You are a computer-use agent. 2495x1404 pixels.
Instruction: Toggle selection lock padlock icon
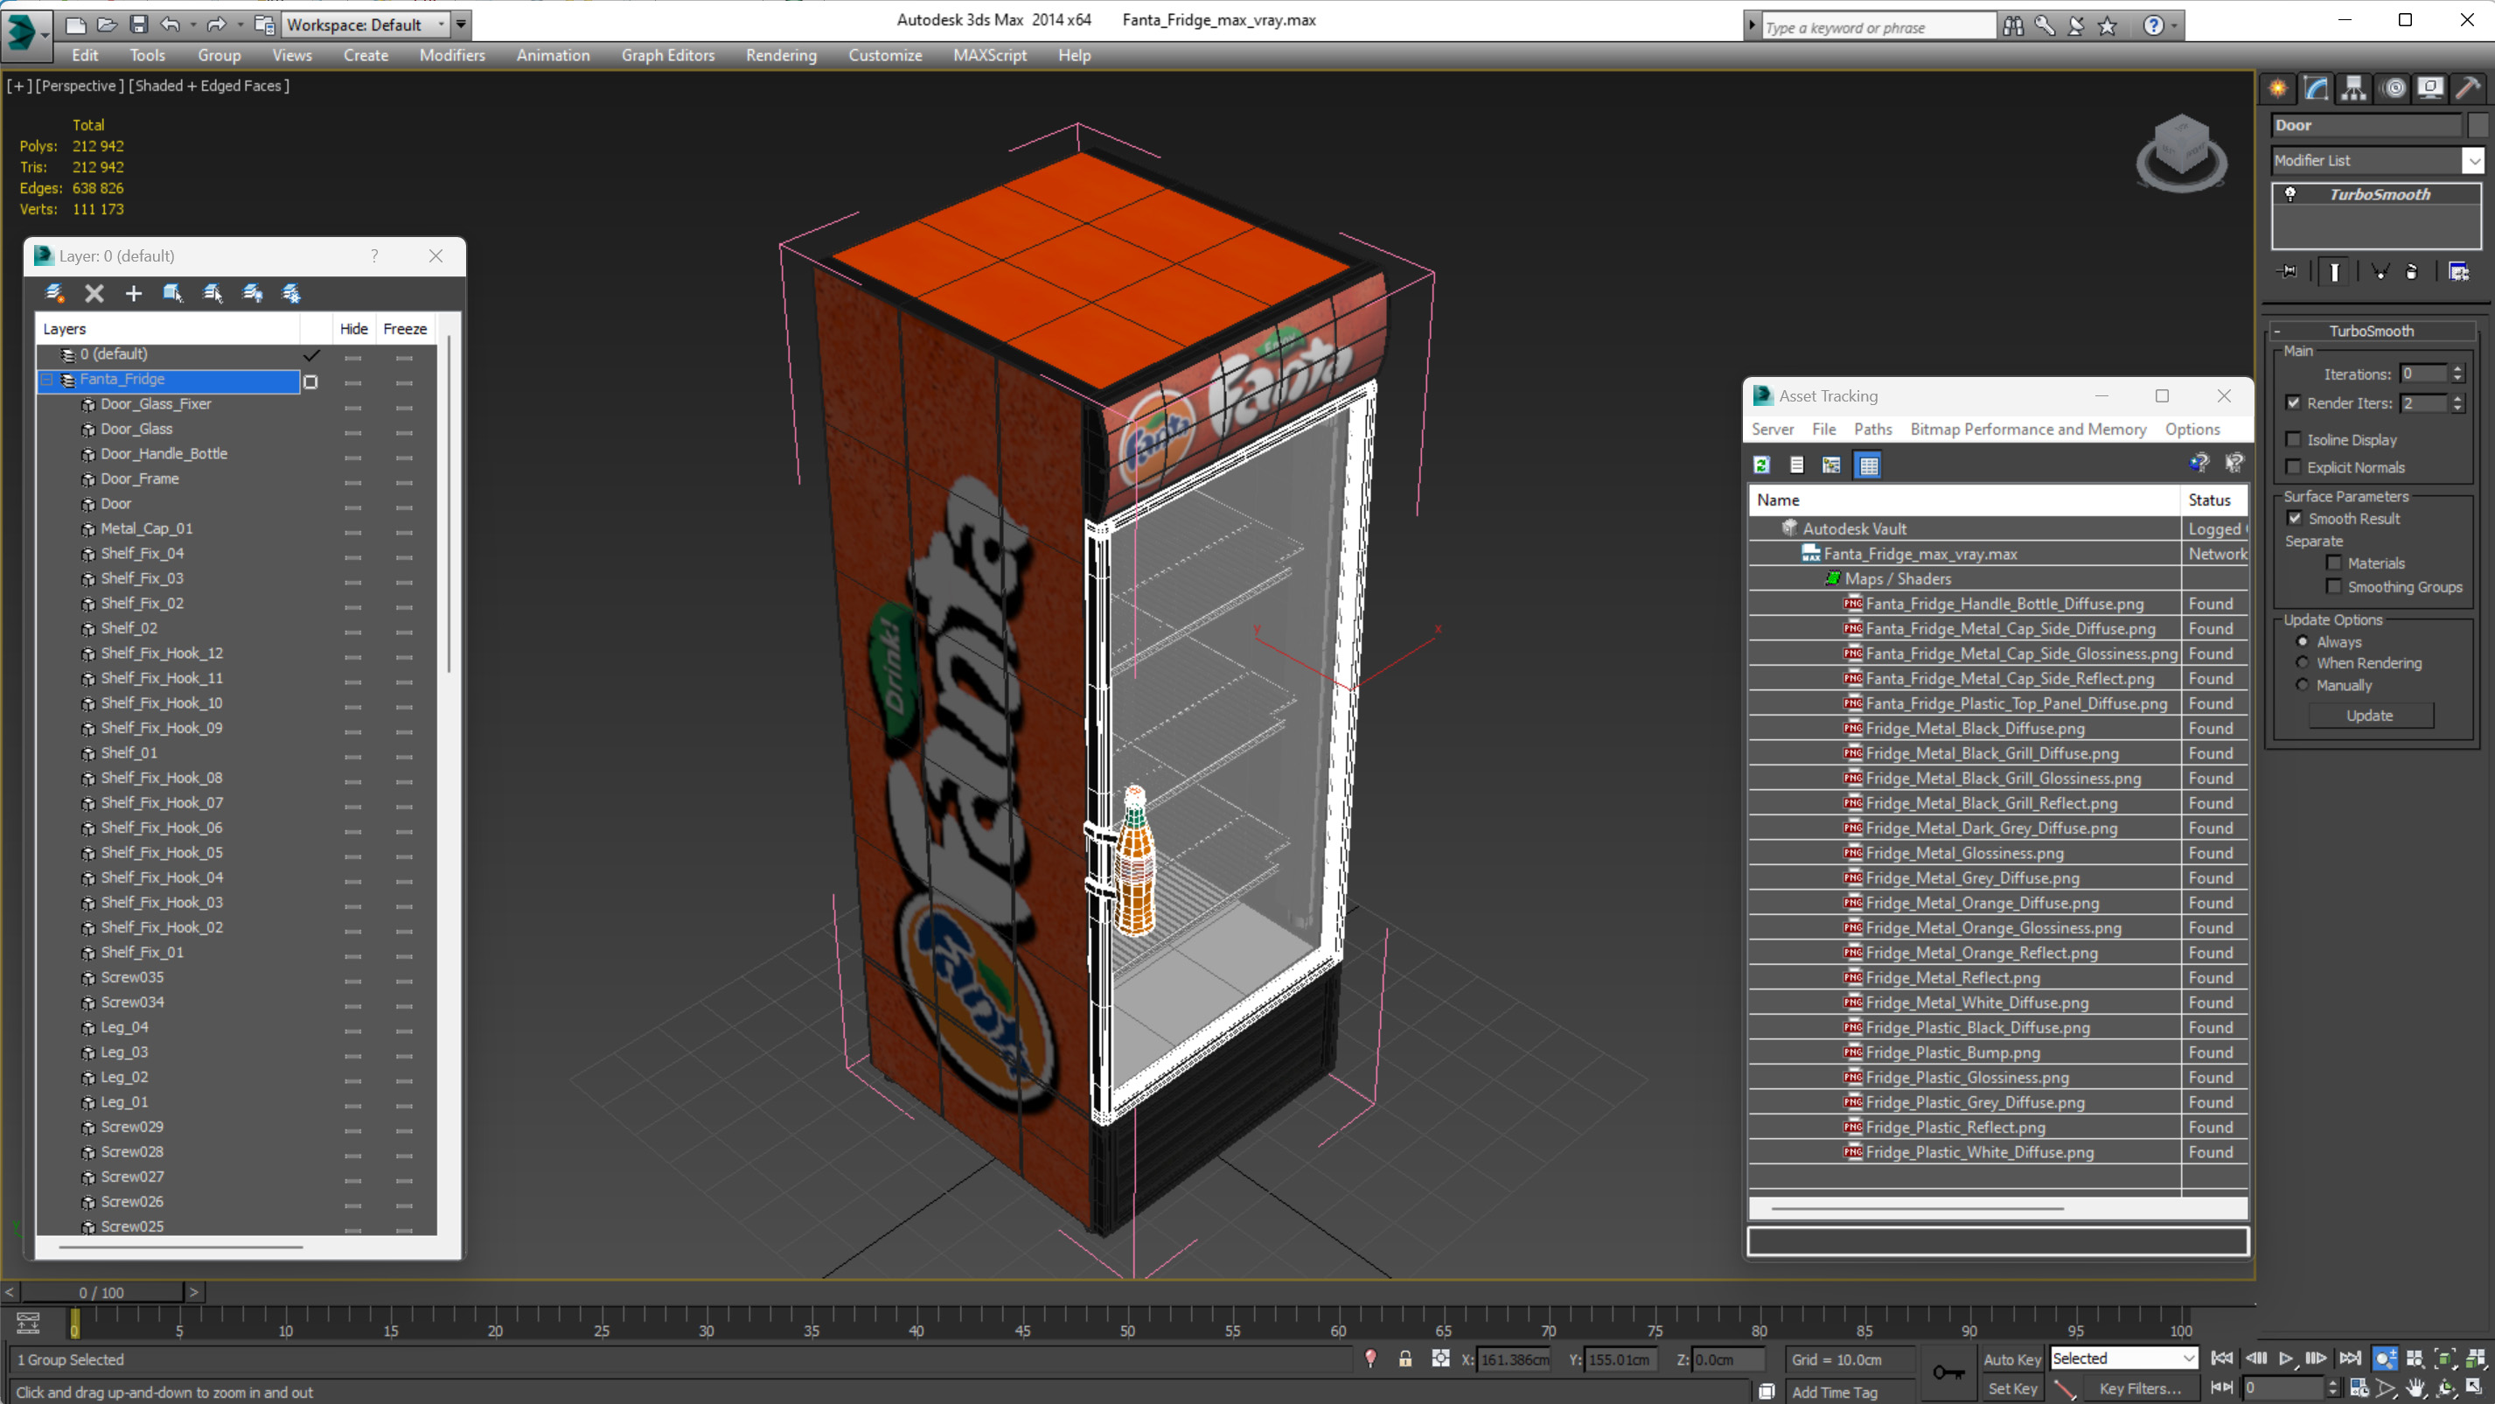point(1404,1359)
